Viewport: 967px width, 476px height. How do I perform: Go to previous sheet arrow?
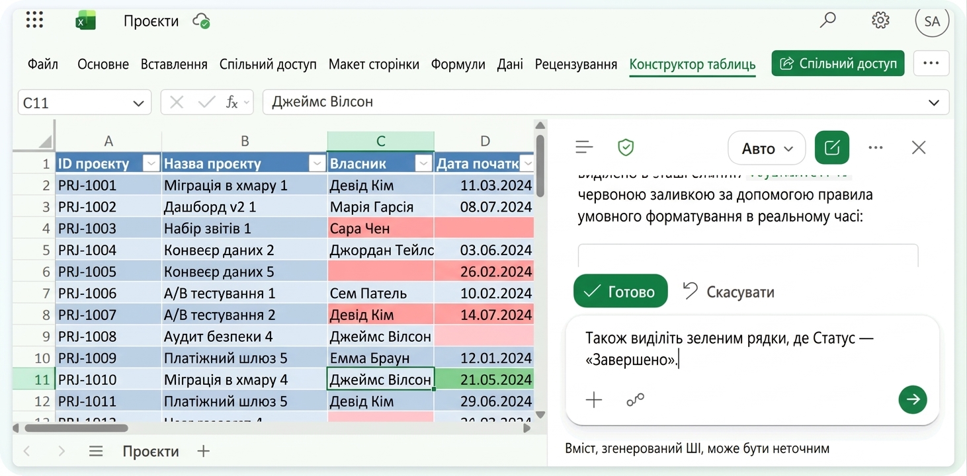click(x=27, y=452)
